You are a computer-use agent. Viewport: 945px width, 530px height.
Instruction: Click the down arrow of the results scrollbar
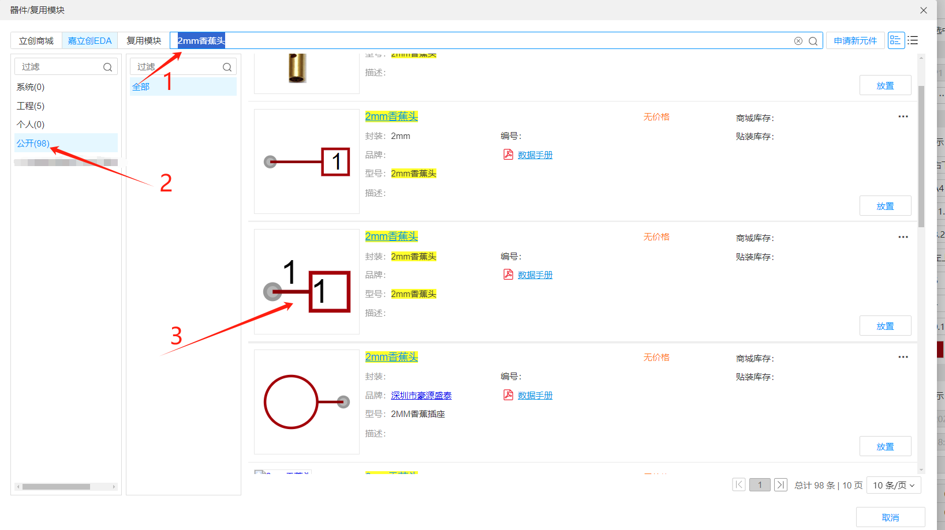[x=921, y=470]
